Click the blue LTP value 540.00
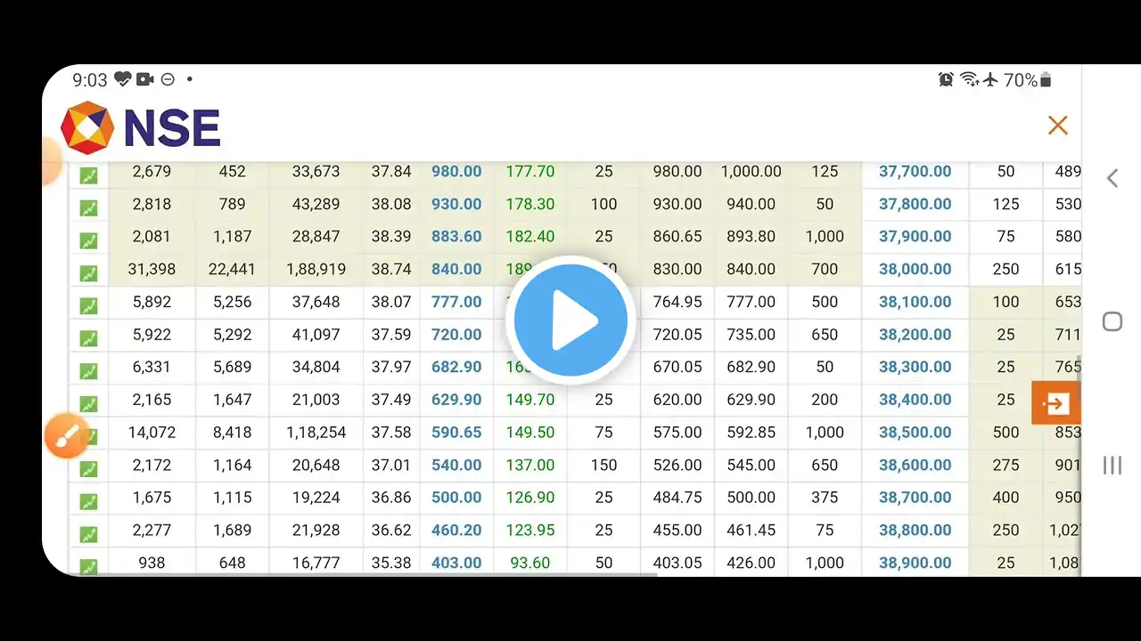Viewport: 1141px width, 641px height. [x=456, y=465]
